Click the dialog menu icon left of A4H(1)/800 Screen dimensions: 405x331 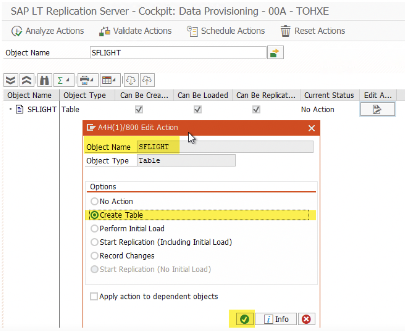[x=91, y=127]
